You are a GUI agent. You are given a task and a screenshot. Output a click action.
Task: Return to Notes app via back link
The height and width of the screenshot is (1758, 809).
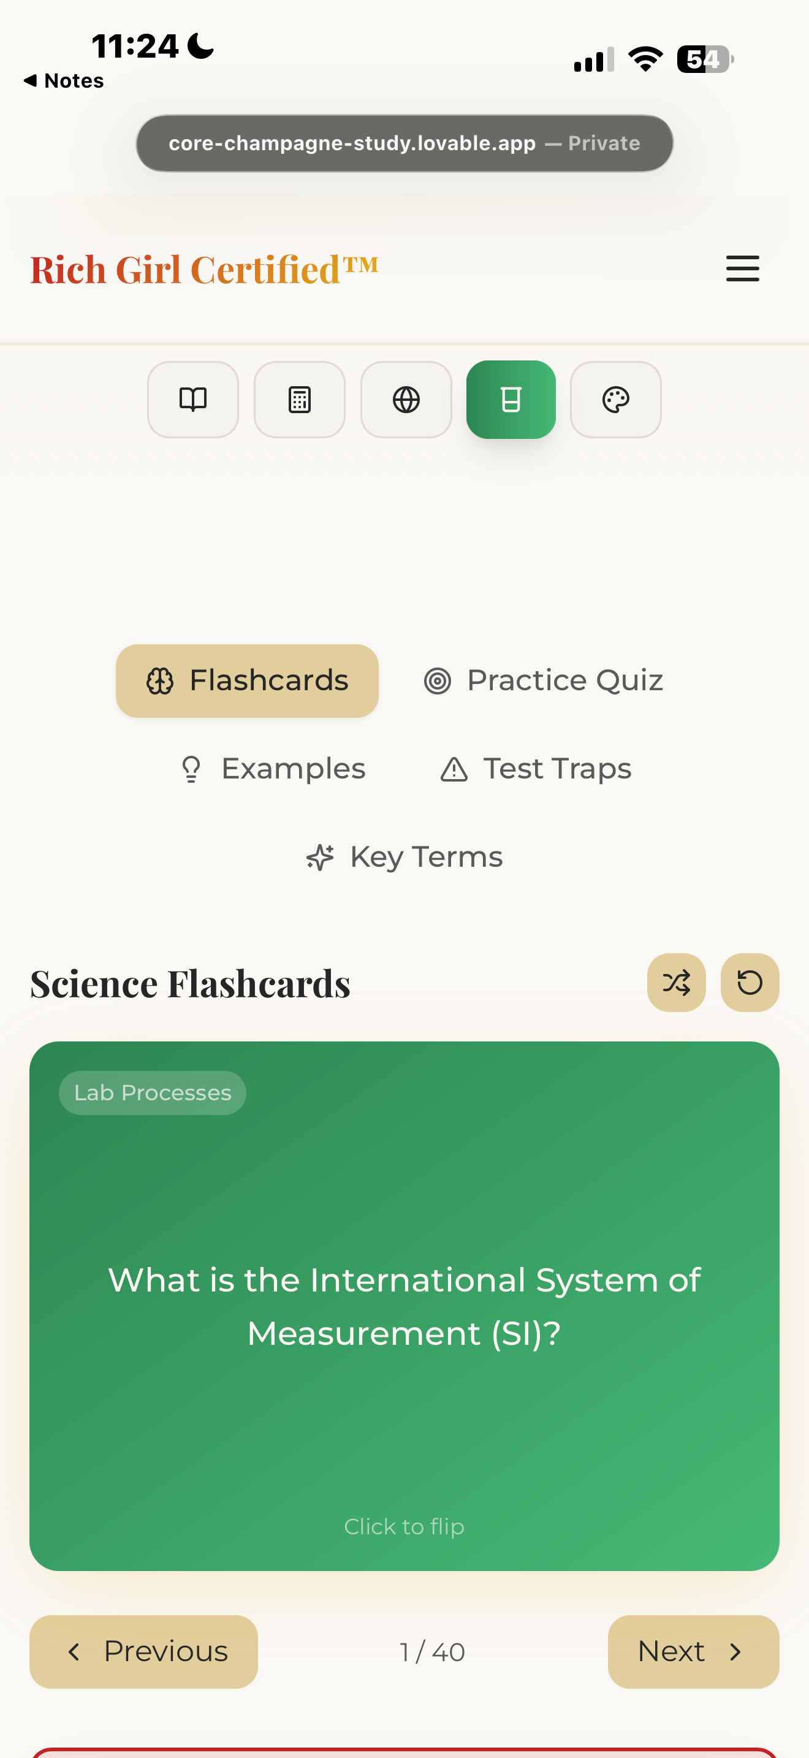pos(64,80)
